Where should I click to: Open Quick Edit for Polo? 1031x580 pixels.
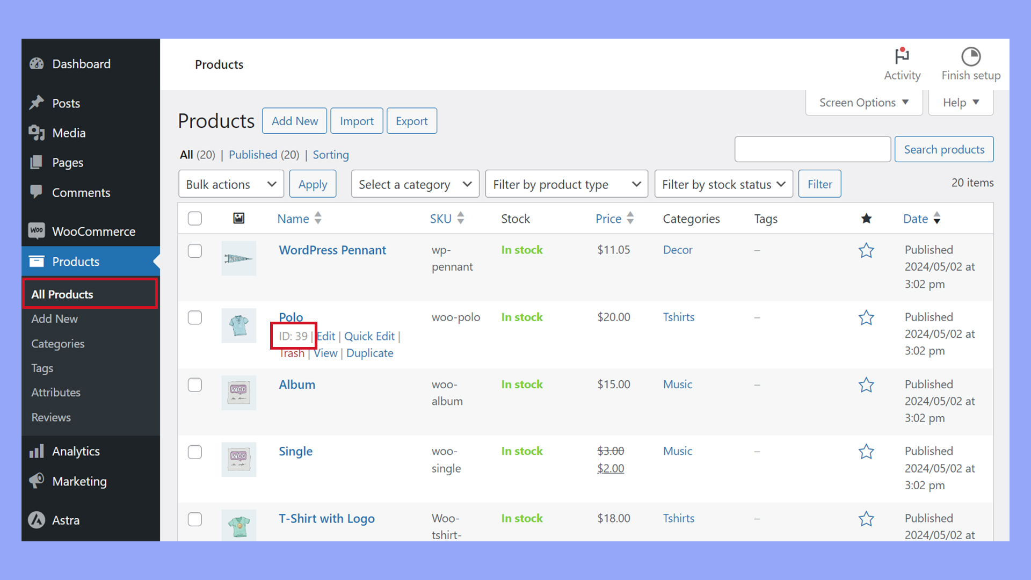[369, 336]
